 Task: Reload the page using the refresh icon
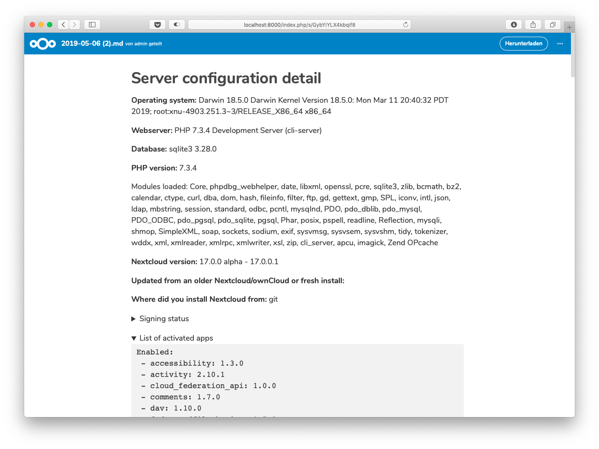[406, 25]
